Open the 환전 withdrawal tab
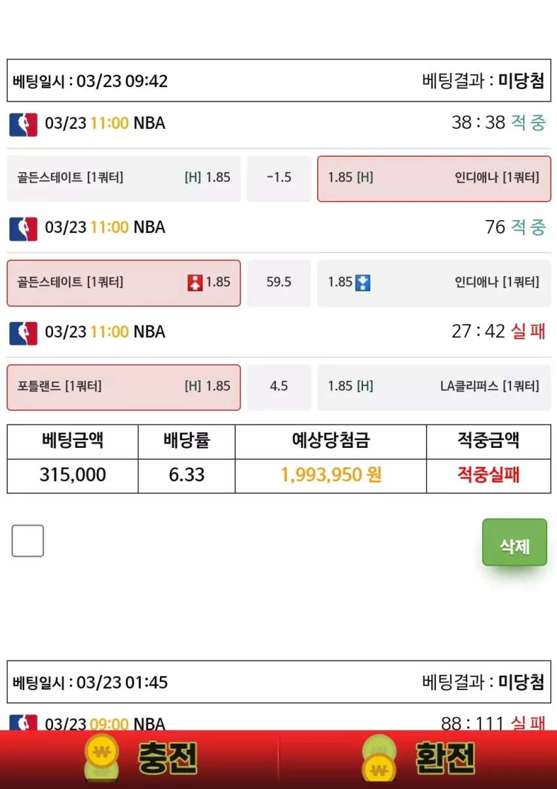557x789 pixels. click(x=418, y=758)
